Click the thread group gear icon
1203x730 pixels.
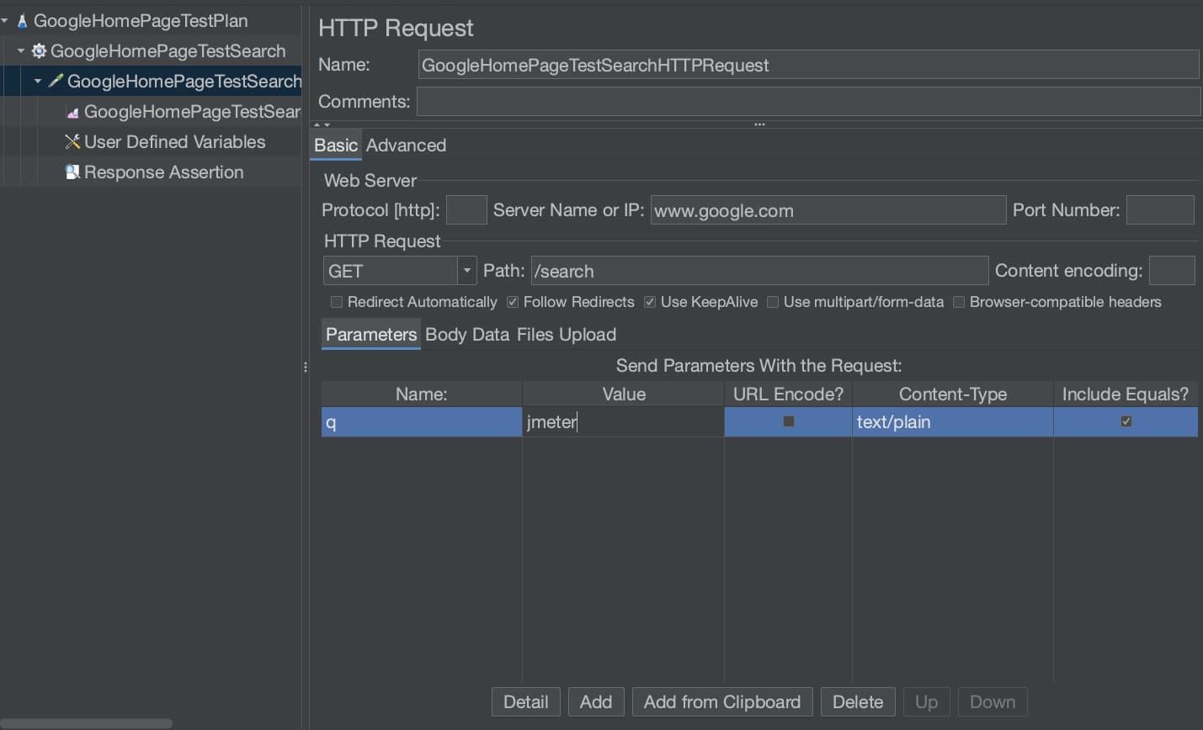tap(39, 51)
